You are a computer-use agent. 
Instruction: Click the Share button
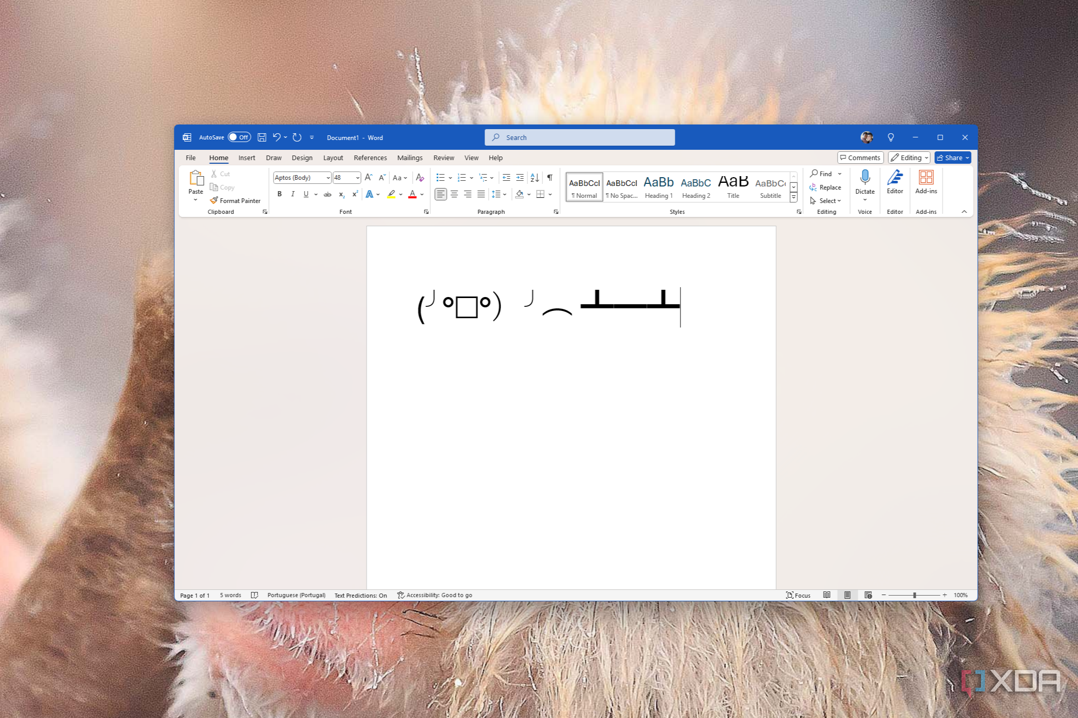(x=953, y=158)
